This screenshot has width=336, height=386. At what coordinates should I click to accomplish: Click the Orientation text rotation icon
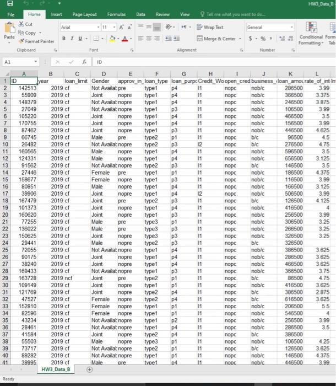coord(169,27)
